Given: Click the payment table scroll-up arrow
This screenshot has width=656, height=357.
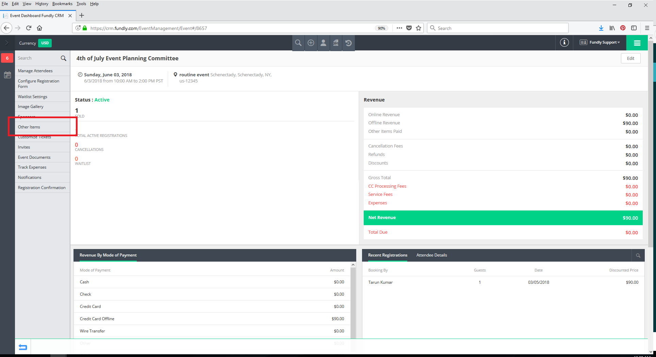Looking at the screenshot, I should tap(353, 265).
